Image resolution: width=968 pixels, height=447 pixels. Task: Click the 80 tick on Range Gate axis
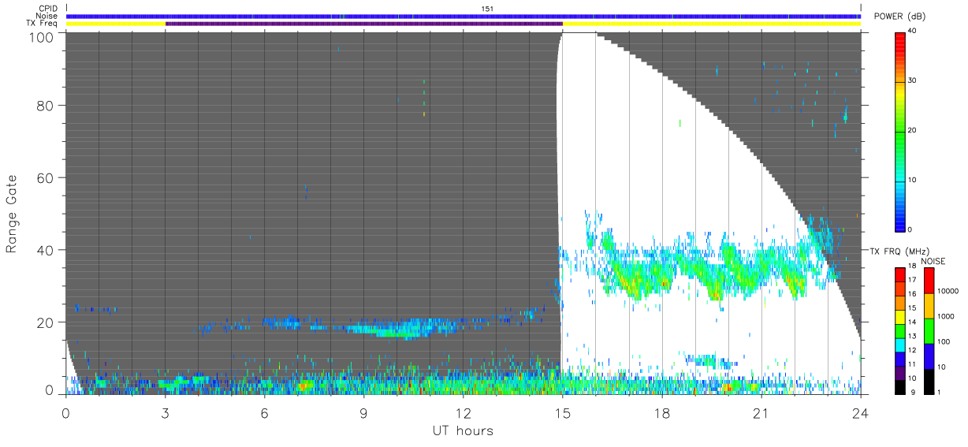tap(46, 105)
